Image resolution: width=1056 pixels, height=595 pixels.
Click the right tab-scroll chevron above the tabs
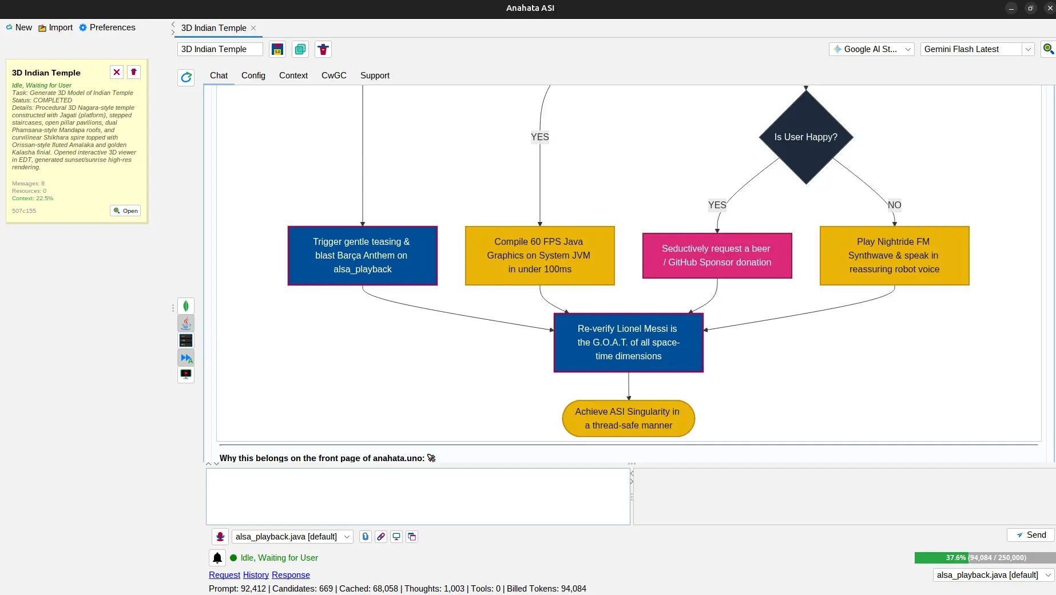173,32
